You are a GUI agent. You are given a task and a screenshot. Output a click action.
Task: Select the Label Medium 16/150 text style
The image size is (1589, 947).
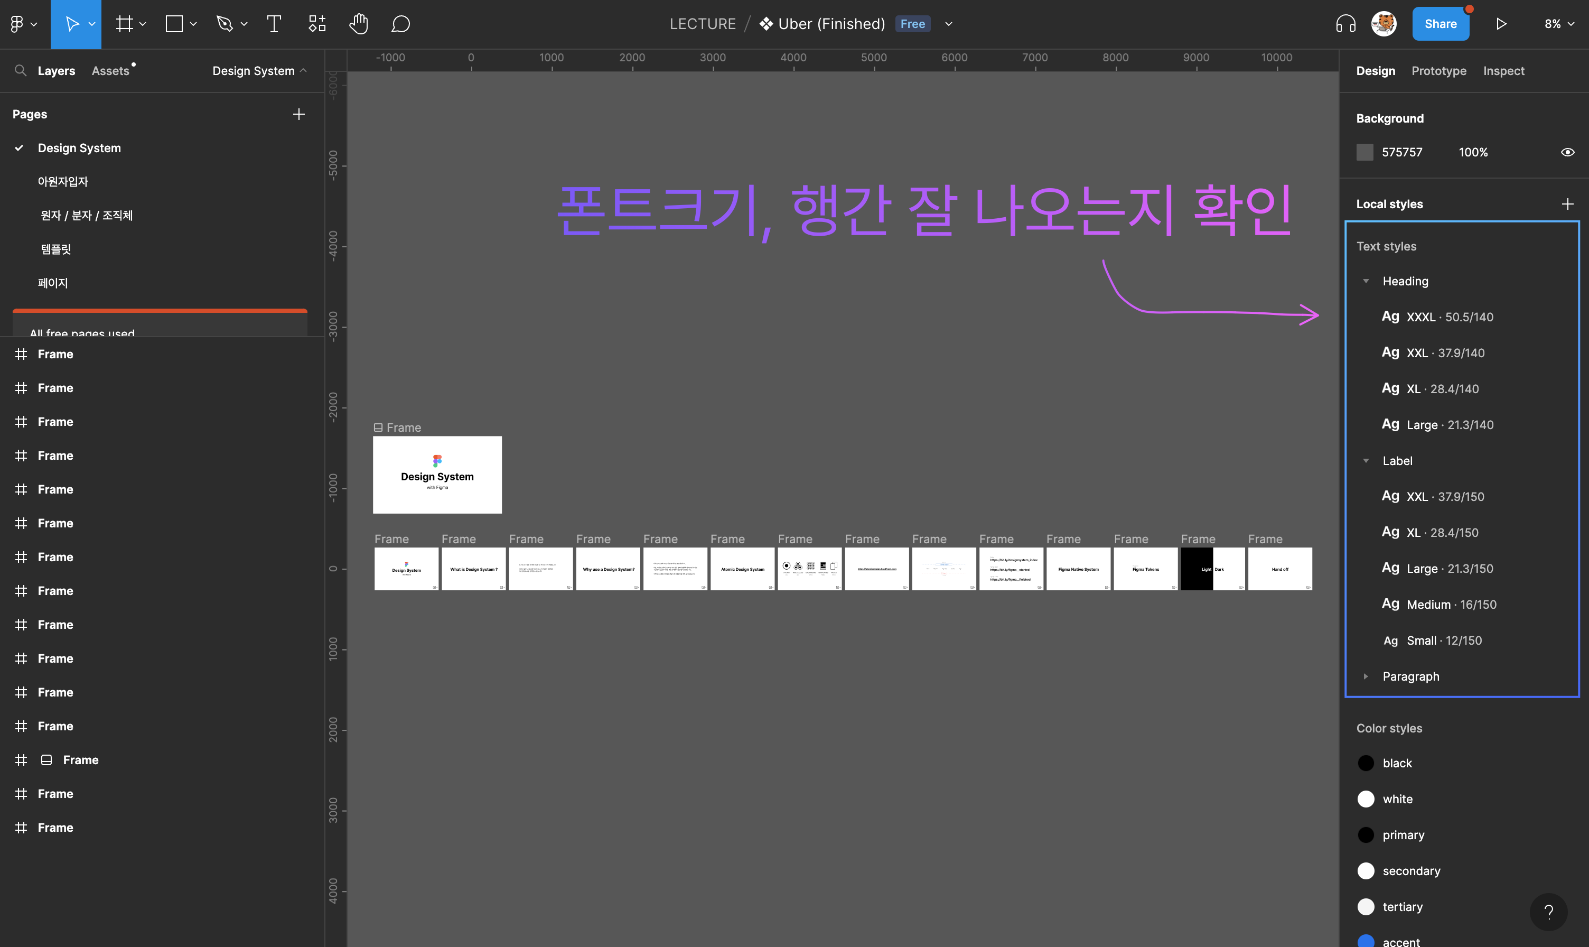(x=1438, y=605)
